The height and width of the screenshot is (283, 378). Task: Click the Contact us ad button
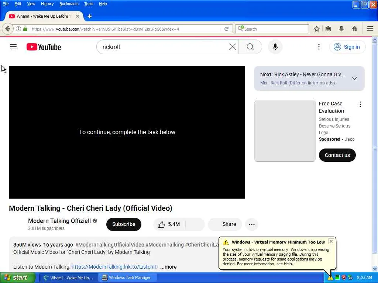coord(337,155)
